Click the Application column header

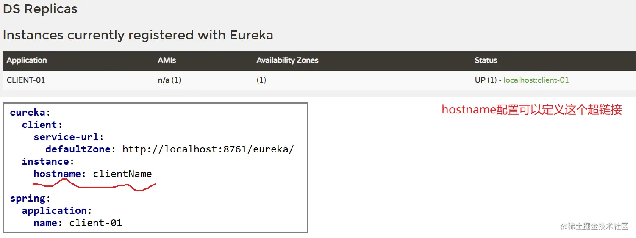click(27, 61)
